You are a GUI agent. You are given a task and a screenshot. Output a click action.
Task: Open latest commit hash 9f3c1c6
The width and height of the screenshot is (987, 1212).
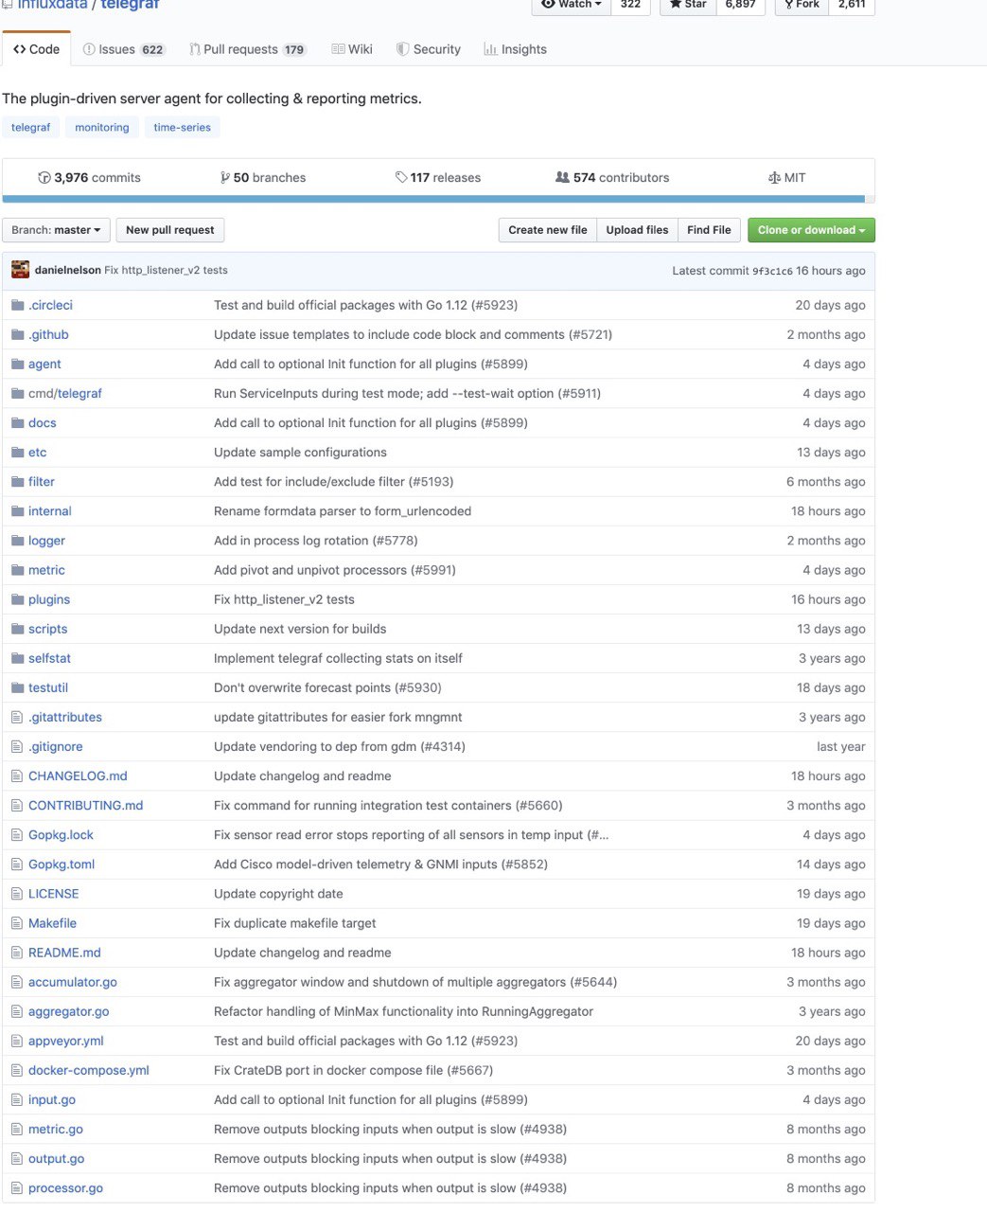772,271
